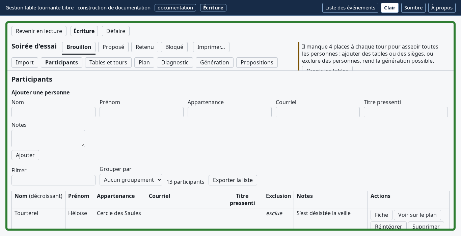Export the participant list
This screenshot has height=236, width=461.
point(233,180)
